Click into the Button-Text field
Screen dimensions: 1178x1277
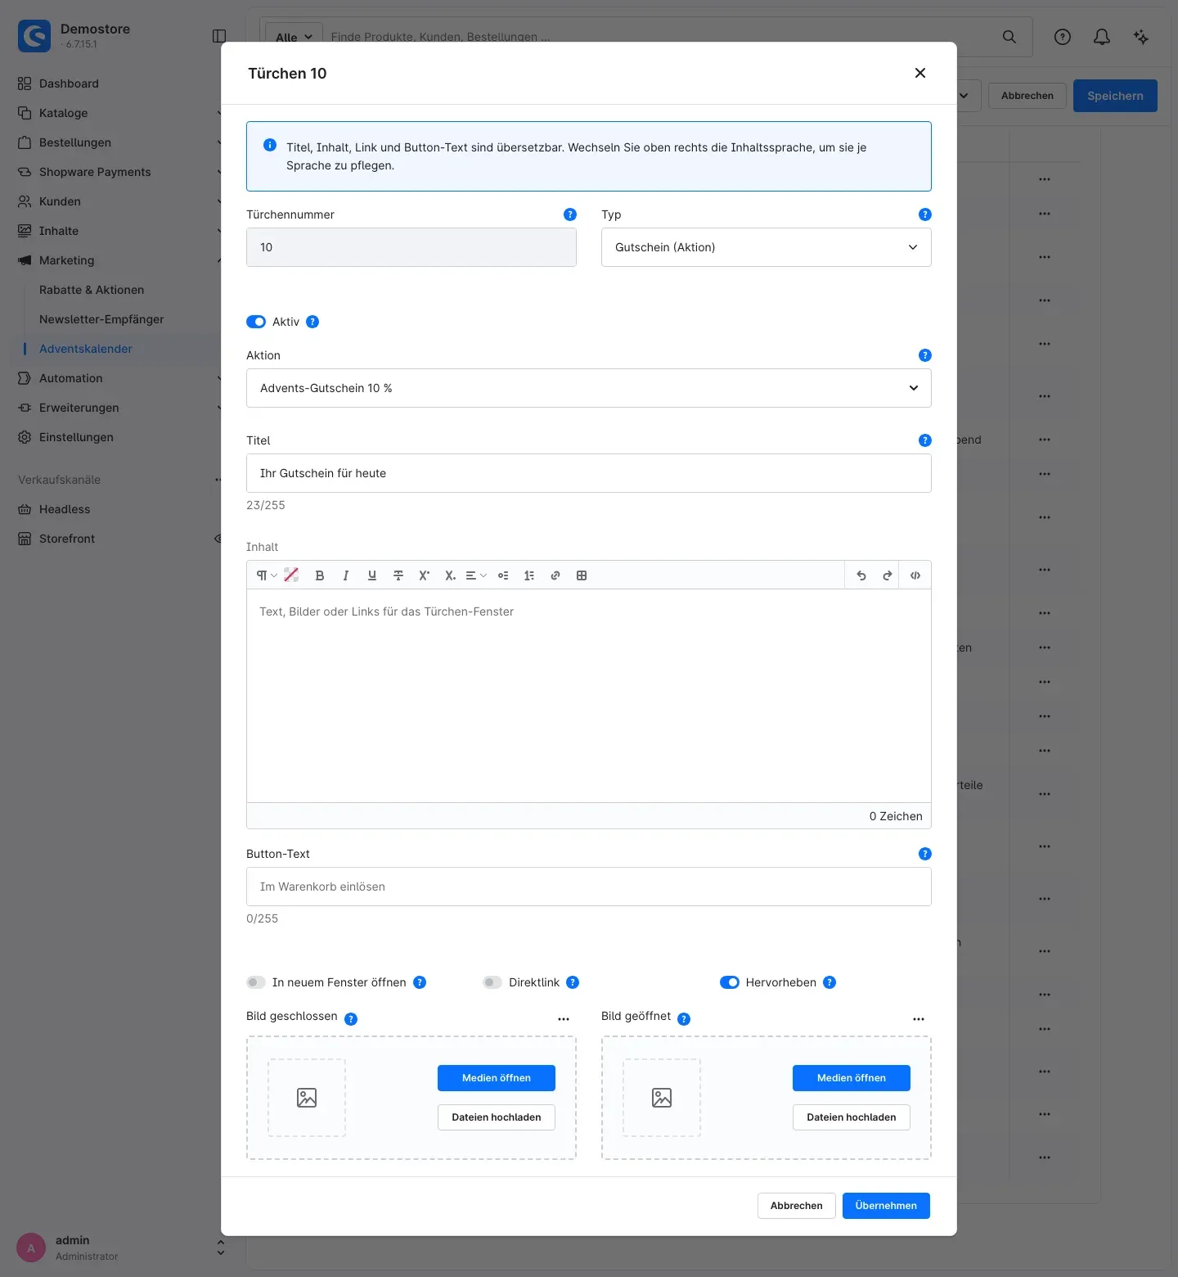point(589,887)
